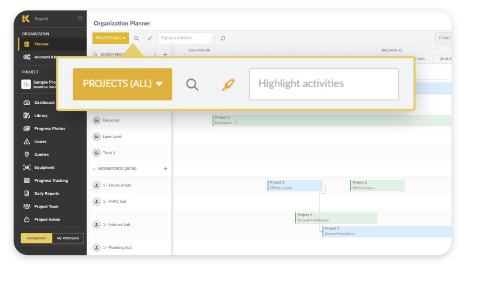Screen dimensions: 490x286
Task: Click the 1 - Interiors Sub person icon
Action: pyautogui.click(x=97, y=224)
